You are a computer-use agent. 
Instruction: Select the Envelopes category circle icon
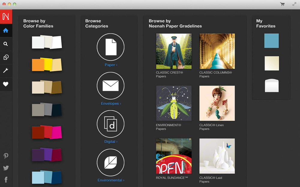(111, 86)
